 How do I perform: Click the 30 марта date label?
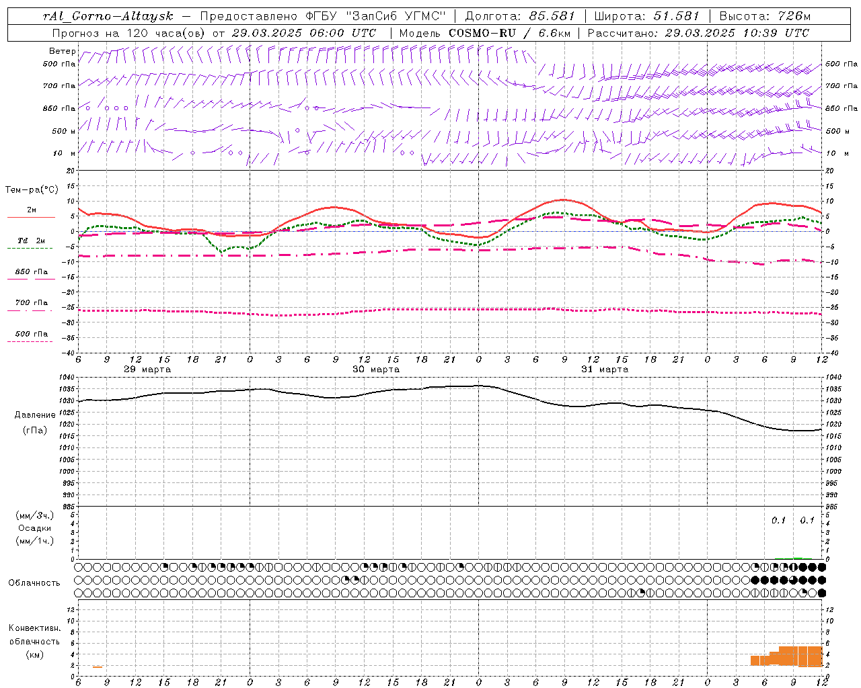[x=376, y=370]
